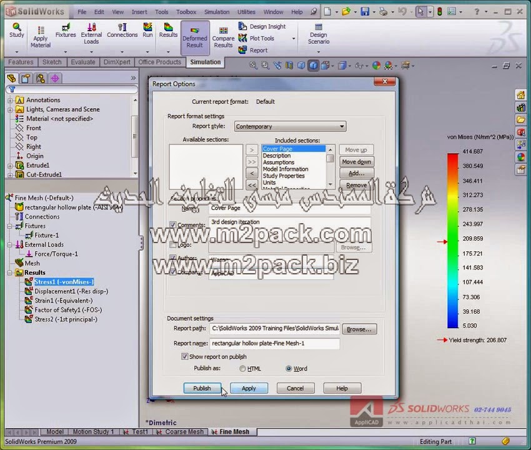Screen dimensions: 531x450
Task: Open the Simulation menu
Action: pyautogui.click(x=217, y=12)
